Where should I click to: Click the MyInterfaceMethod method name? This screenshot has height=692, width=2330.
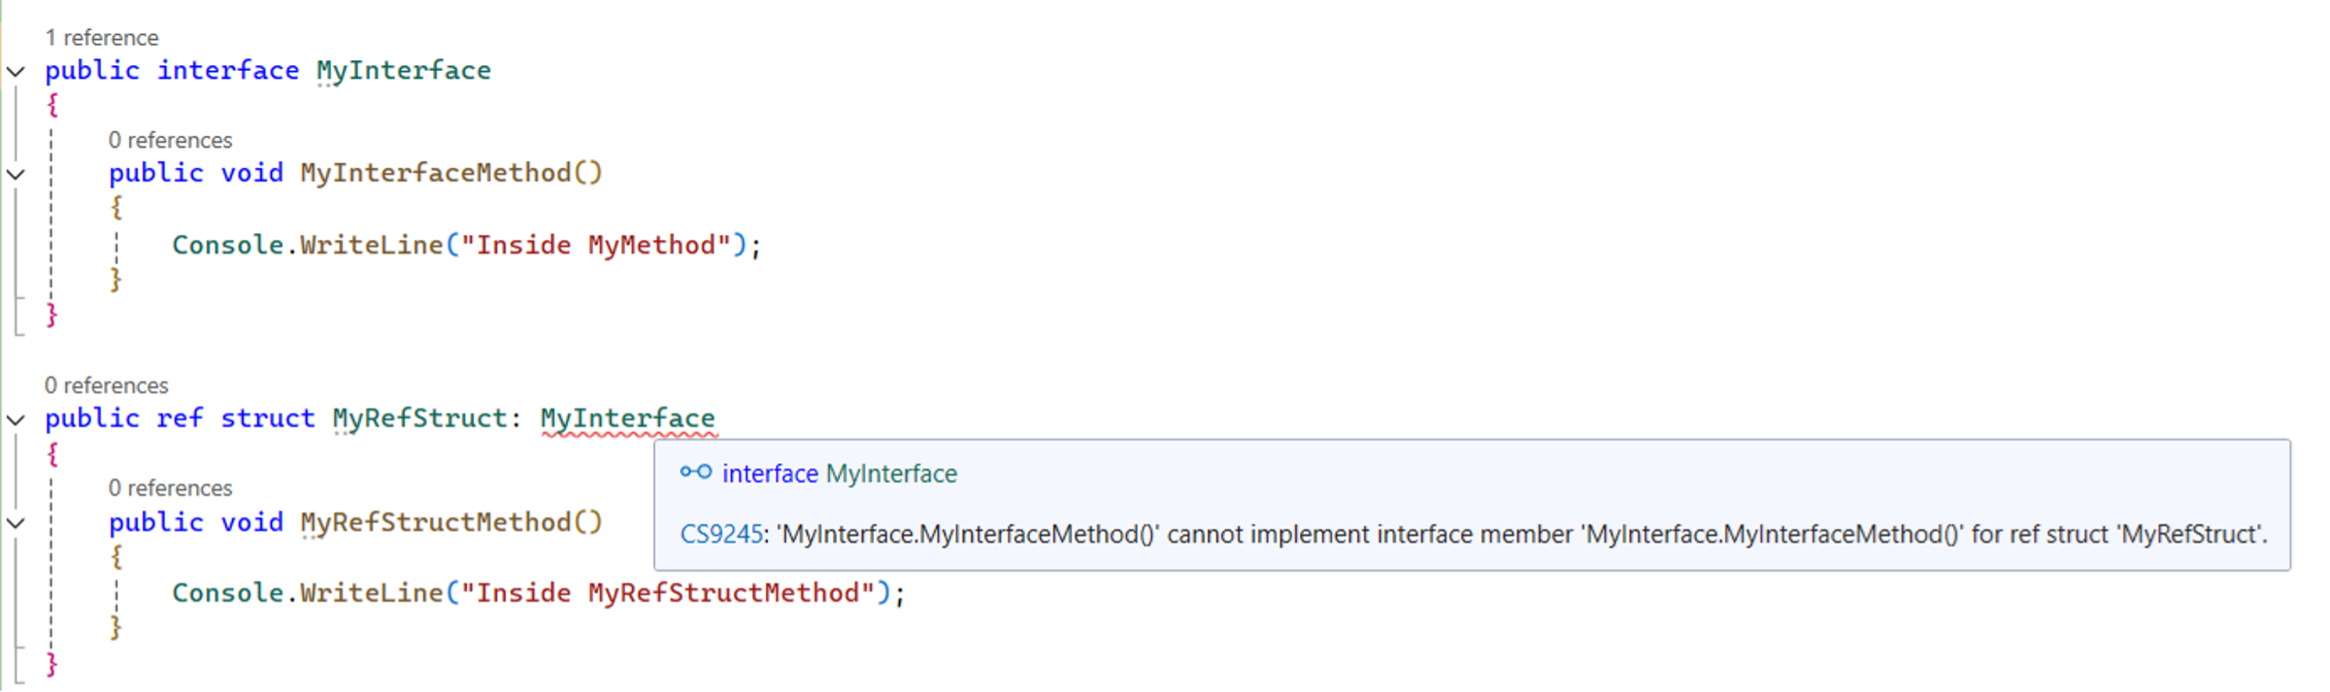coord(436,173)
